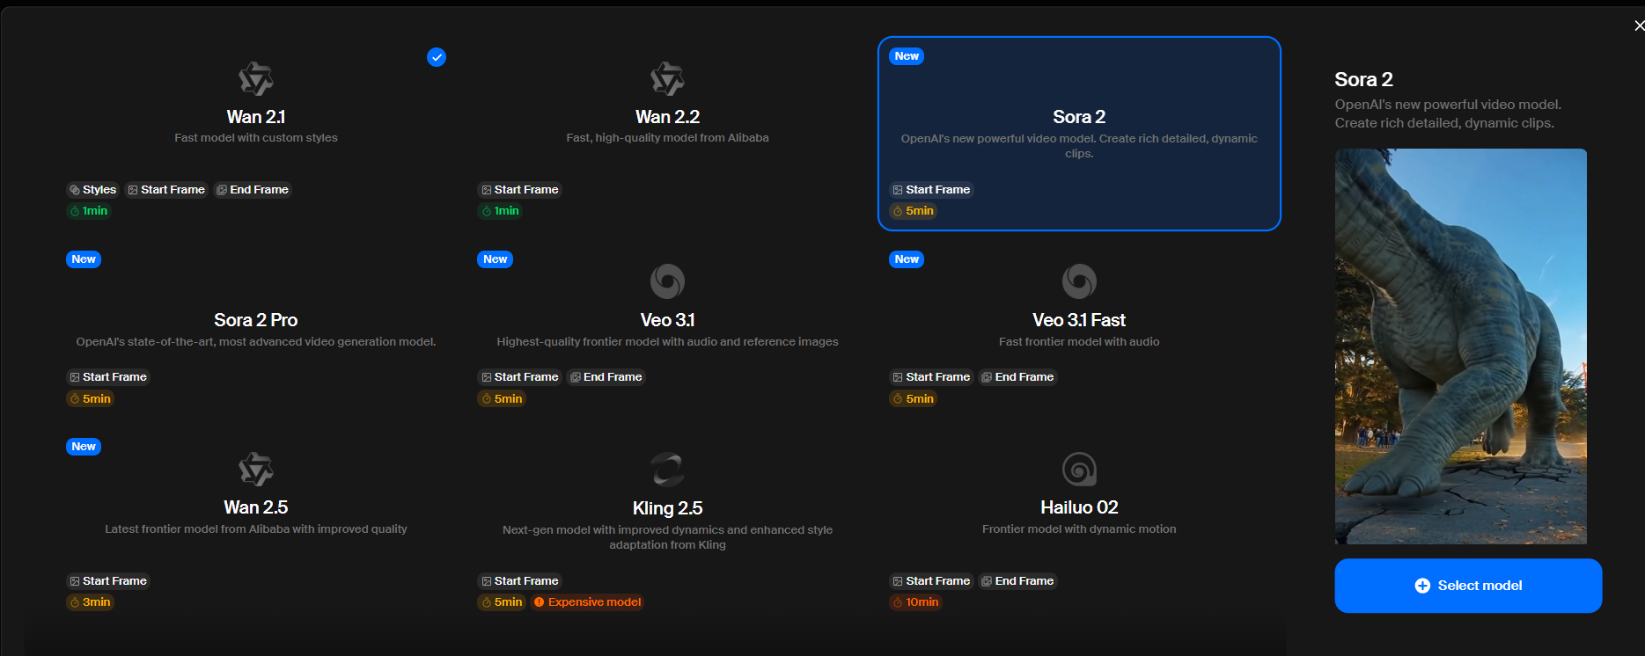1645x656 pixels.
Task: Click the Hailuo 02 spiral logo icon
Action: click(1079, 470)
